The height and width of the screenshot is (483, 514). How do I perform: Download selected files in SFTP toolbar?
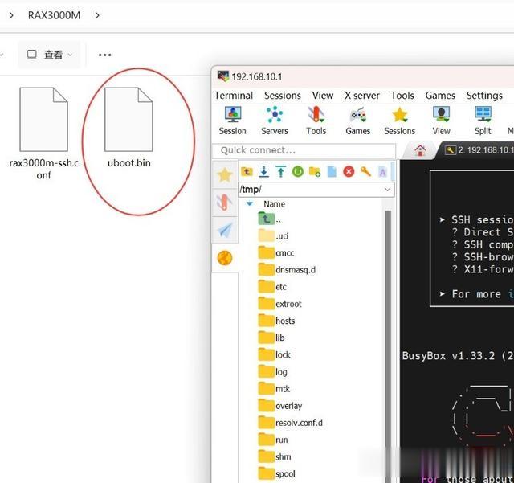[x=264, y=171]
